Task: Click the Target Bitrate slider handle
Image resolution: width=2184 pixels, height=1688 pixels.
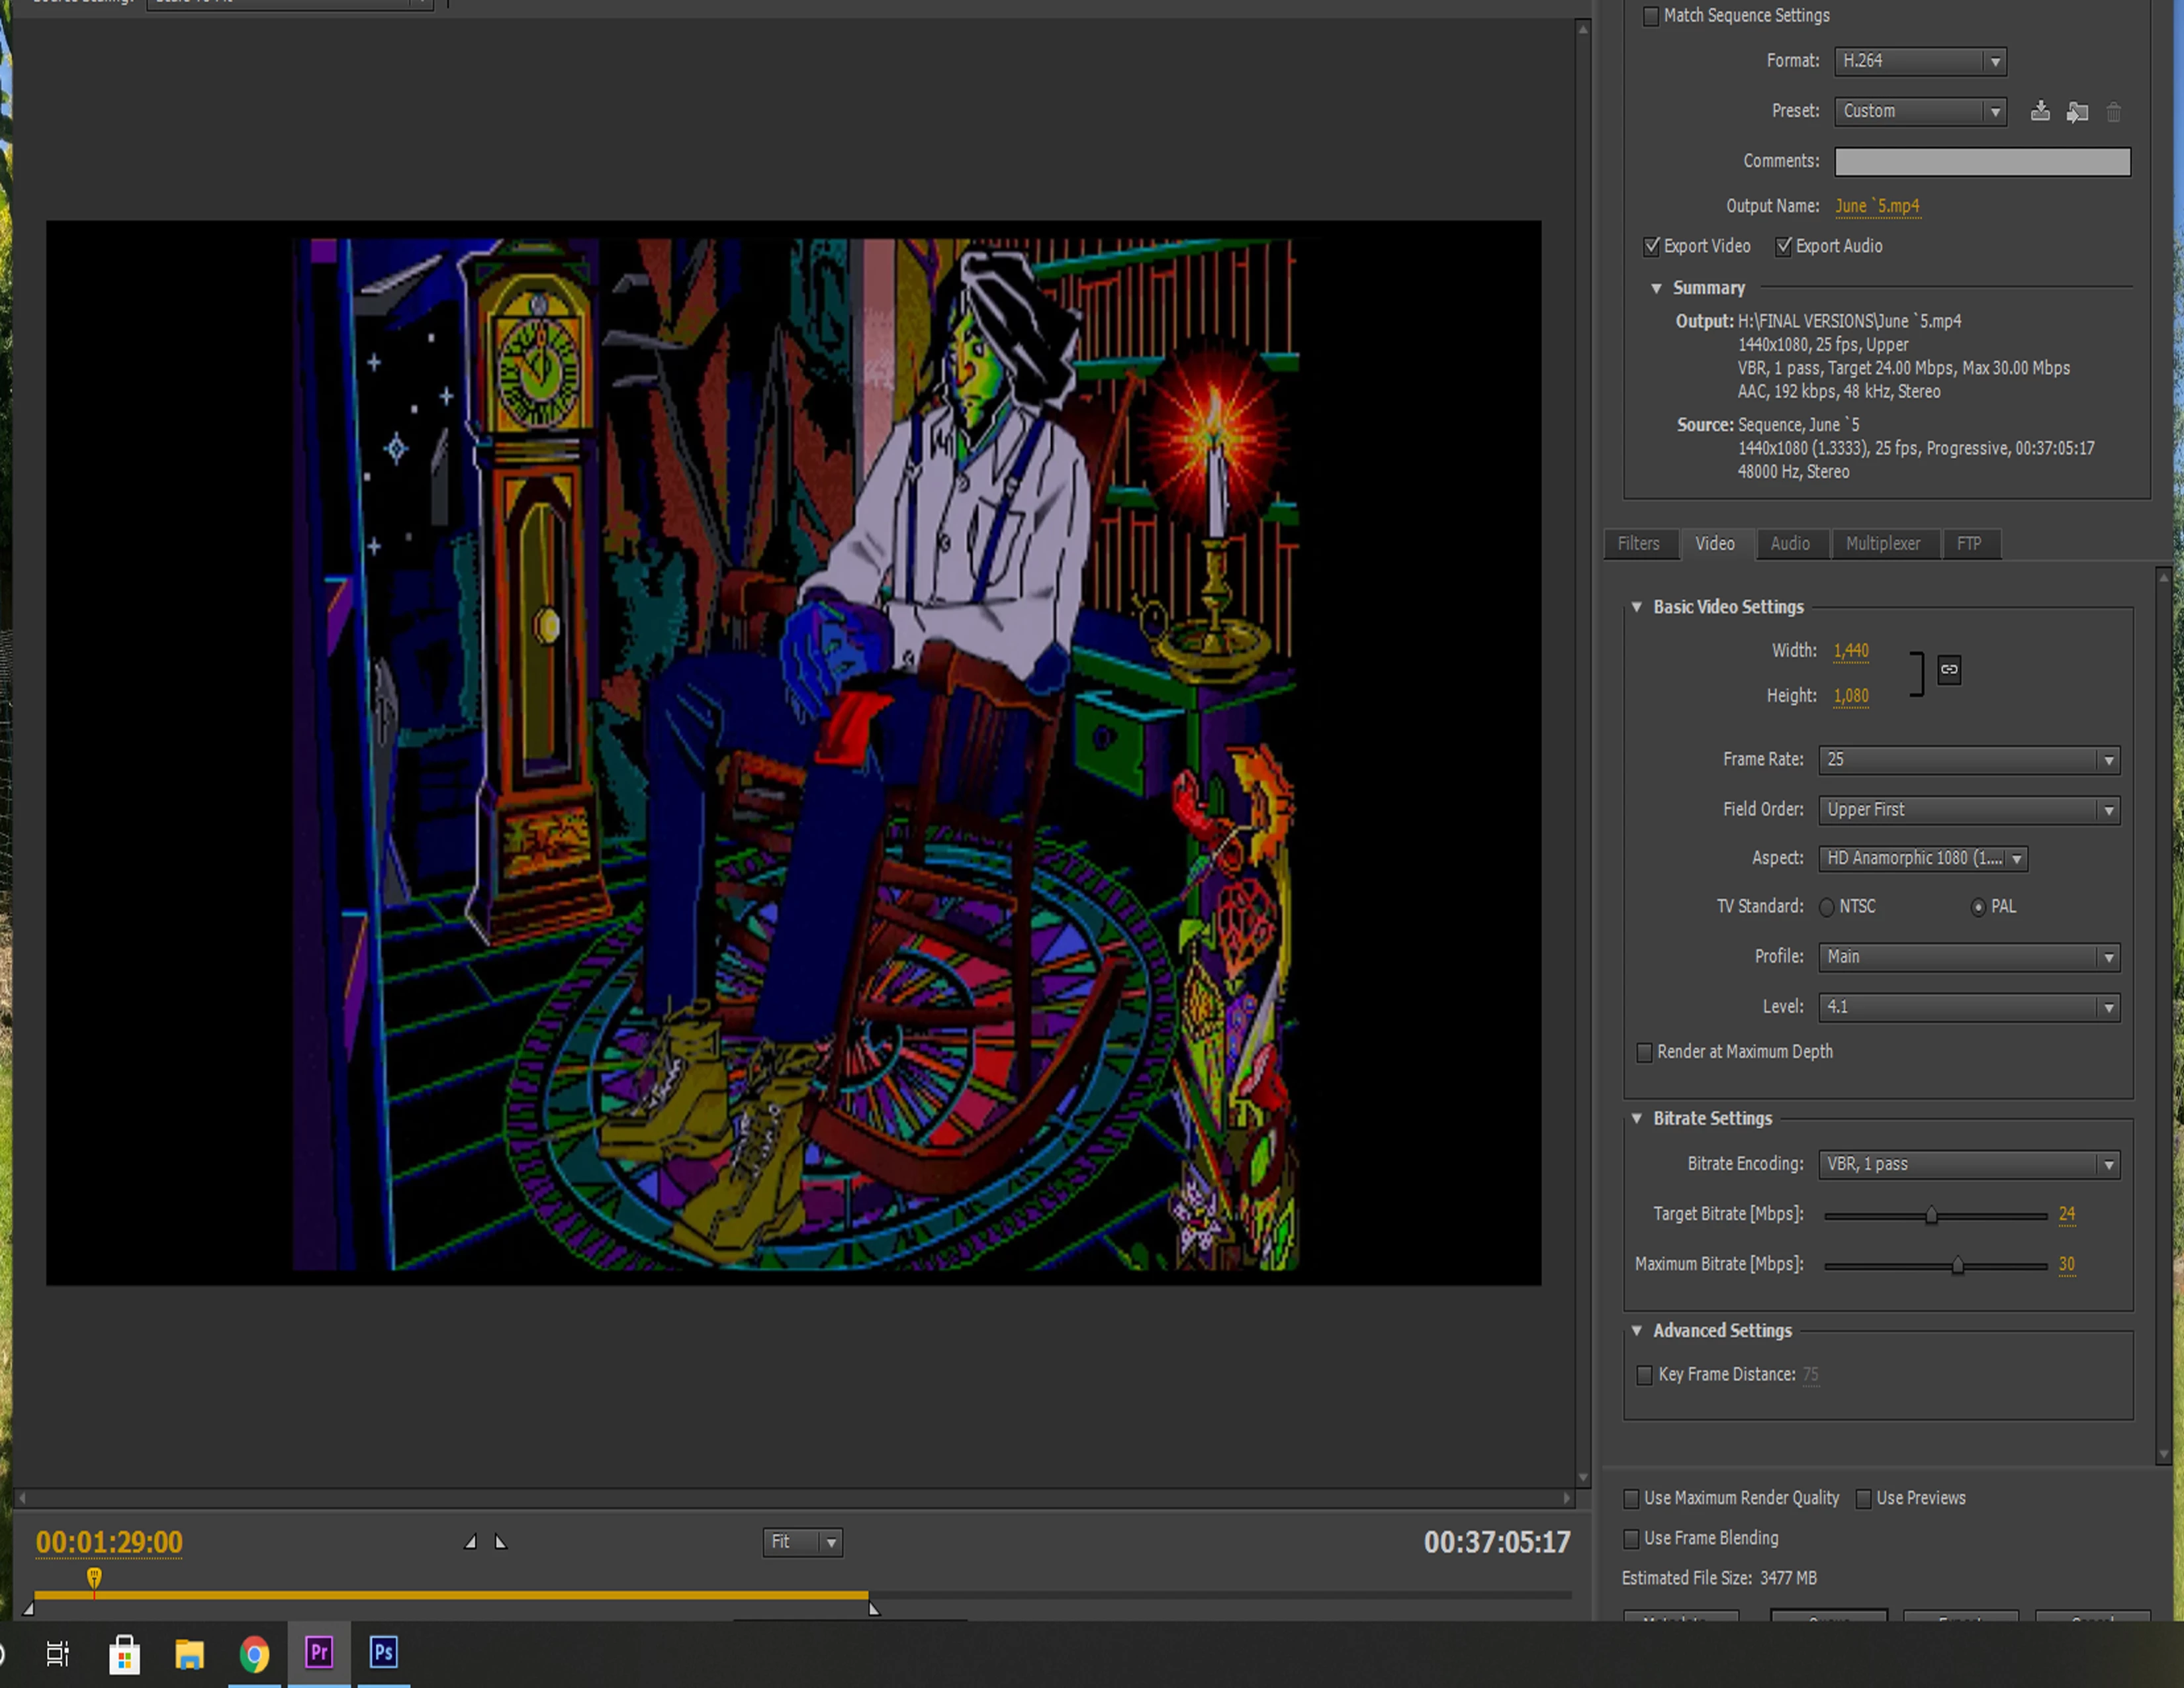Action: [1931, 1215]
